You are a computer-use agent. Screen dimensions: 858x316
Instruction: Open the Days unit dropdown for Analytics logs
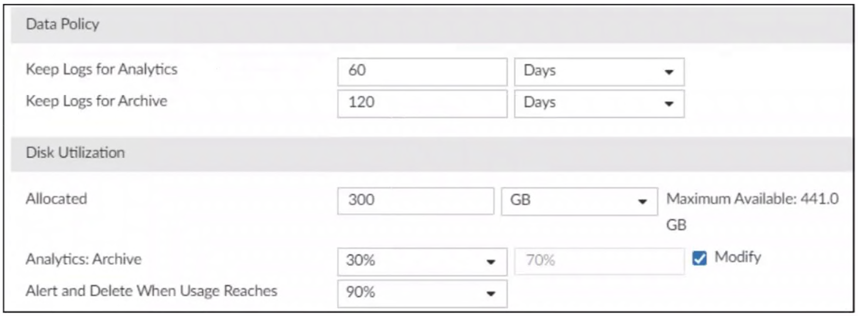point(598,71)
